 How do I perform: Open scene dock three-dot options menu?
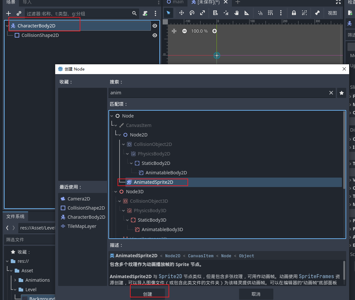(155, 13)
